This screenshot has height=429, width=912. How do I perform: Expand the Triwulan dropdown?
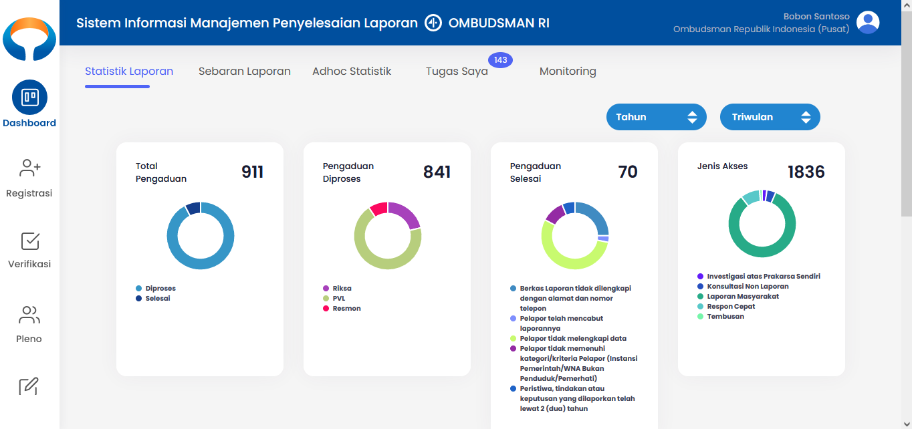click(770, 117)
